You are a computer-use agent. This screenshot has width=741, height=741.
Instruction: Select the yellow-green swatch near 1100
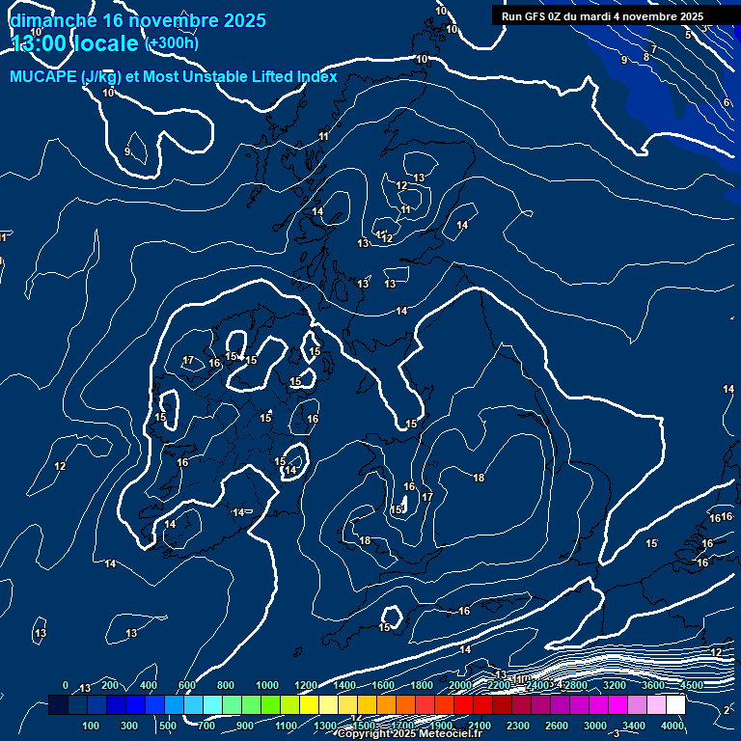(289, 704)
